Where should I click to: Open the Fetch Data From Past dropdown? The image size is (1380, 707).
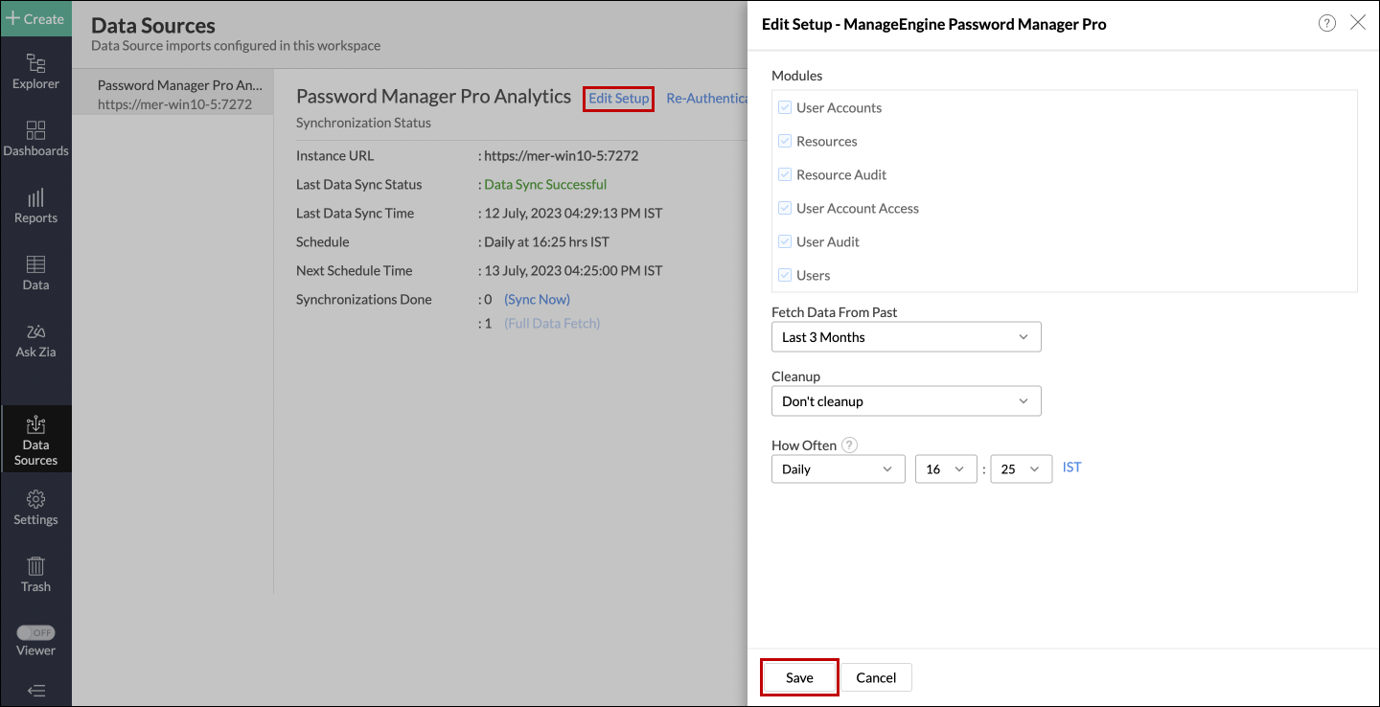click(x=906, y=337)
